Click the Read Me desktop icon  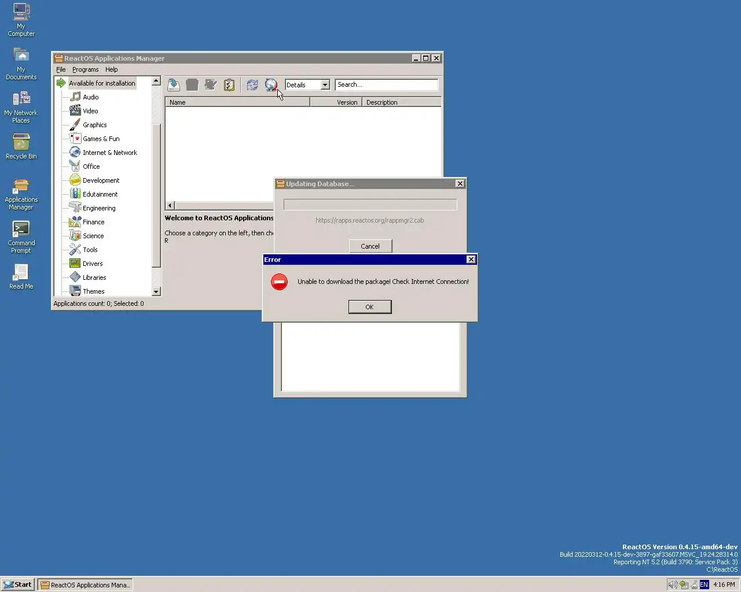[21, 276]
